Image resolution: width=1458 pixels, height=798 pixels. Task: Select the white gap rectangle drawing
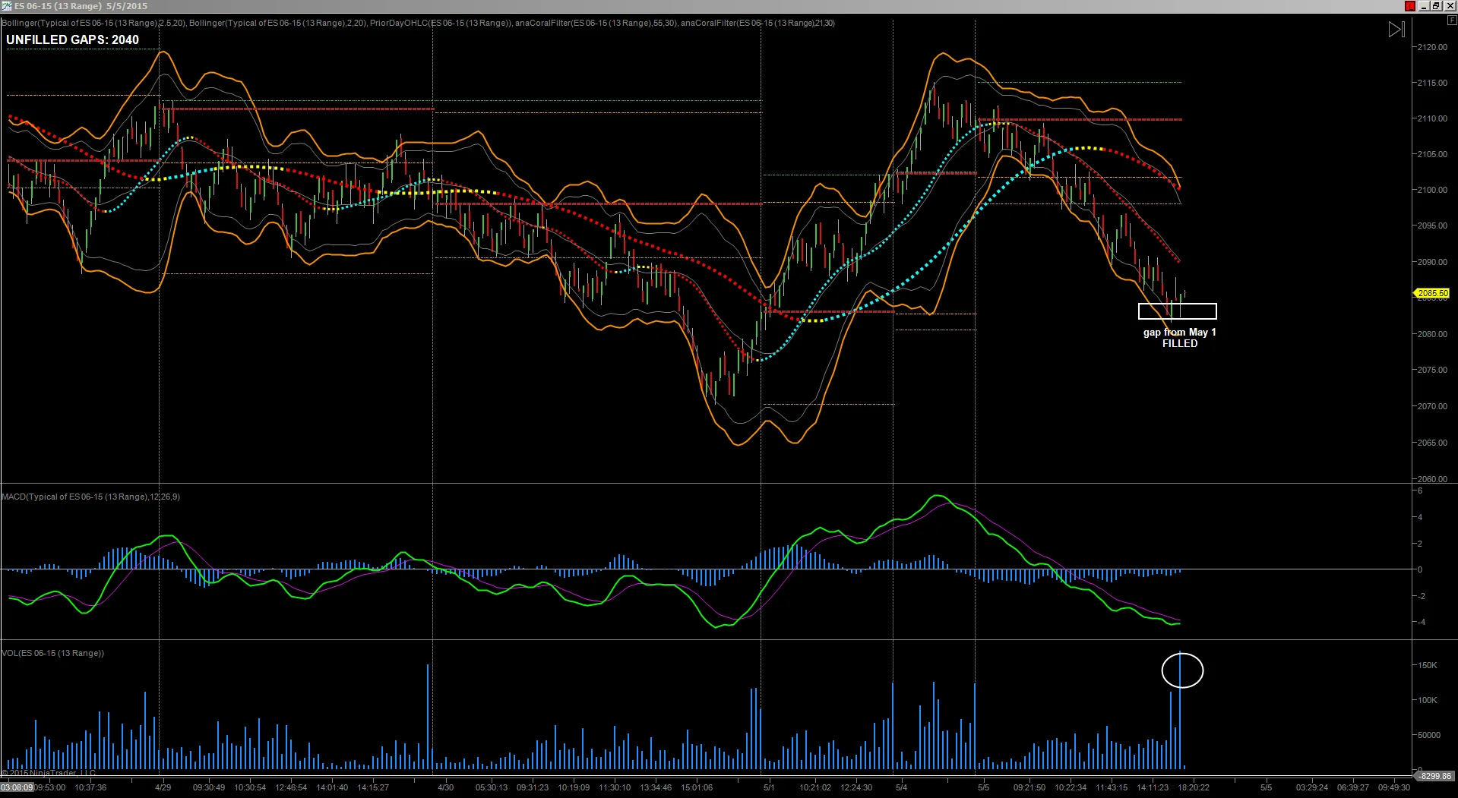tap(1177, 311)
